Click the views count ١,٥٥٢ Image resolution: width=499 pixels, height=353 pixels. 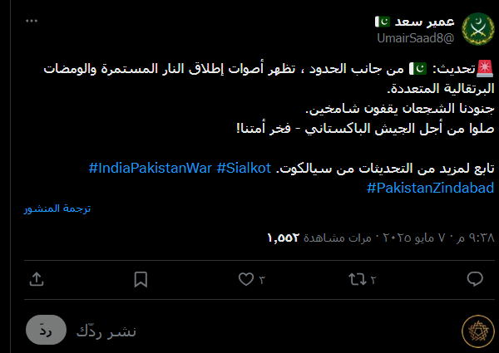click(283, 238)
